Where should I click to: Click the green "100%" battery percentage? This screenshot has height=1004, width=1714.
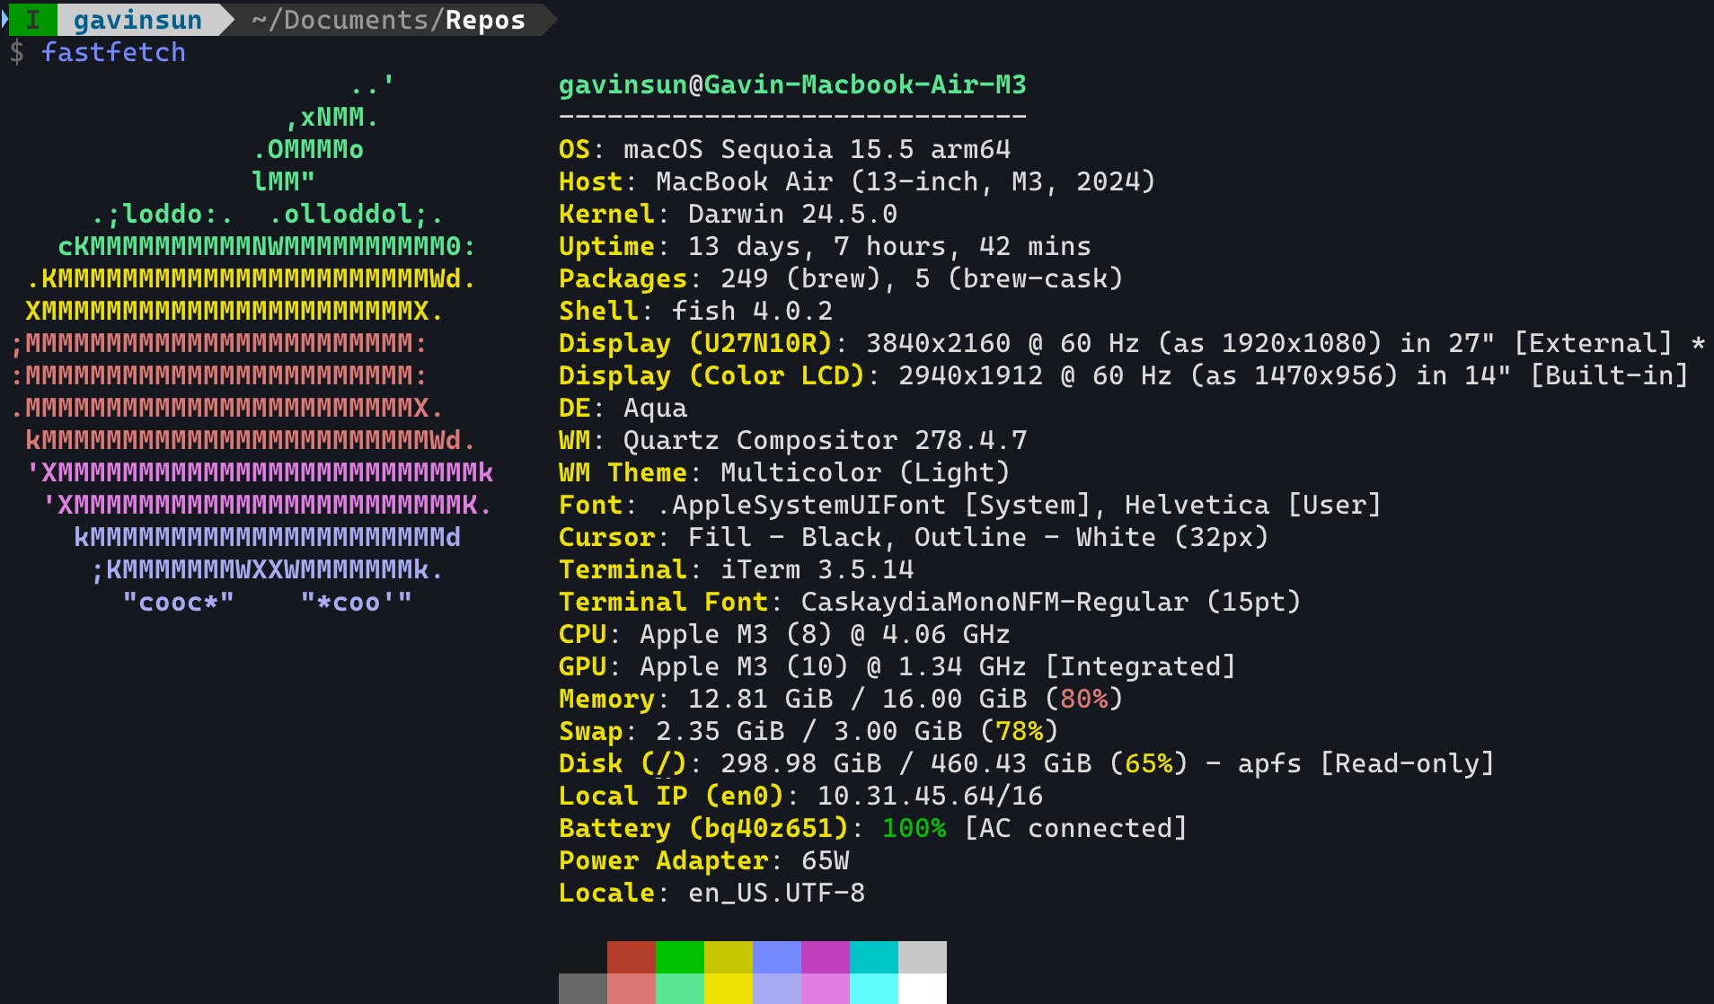click(x=914, y=828)
